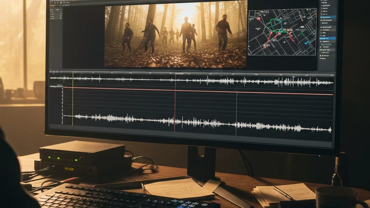The width and height of the screenshot is (370, 208).
Task: Select the upper audio waveform track
Action: (192, 81)
